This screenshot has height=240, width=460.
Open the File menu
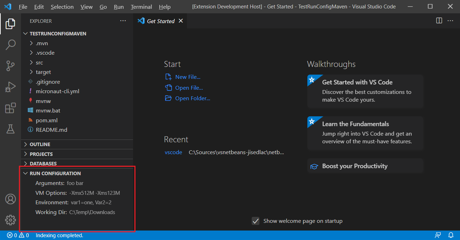[23, 7]
